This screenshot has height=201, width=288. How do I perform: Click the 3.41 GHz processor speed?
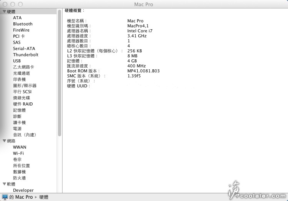(137, 36)
